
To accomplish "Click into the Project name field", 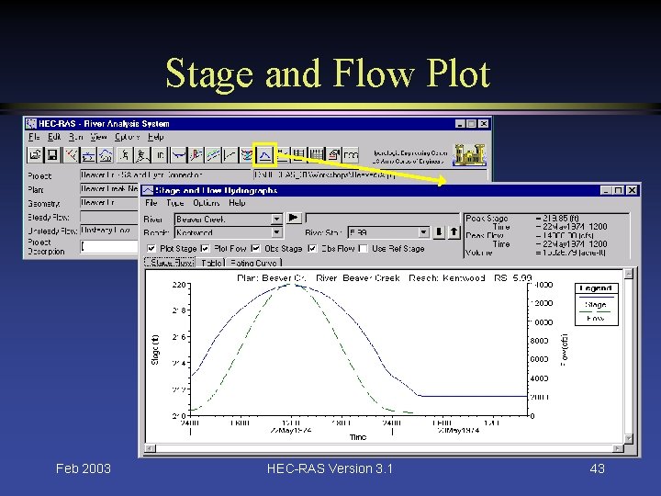I will tap(165, 175).
